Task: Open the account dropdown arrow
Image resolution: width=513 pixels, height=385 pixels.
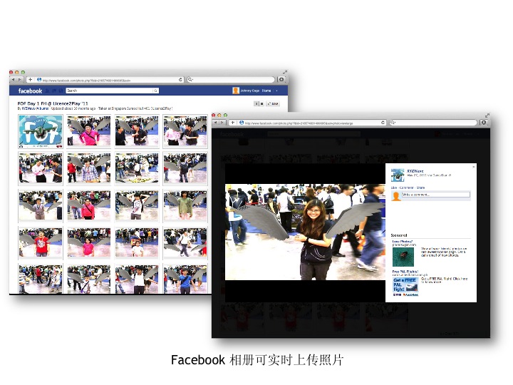Action: [276, 91]
